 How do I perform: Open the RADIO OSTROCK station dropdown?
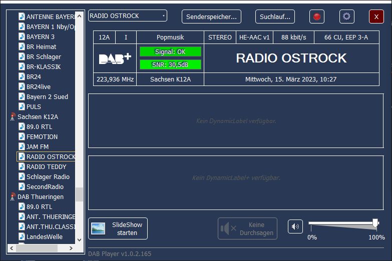click(x=127, y=16)
